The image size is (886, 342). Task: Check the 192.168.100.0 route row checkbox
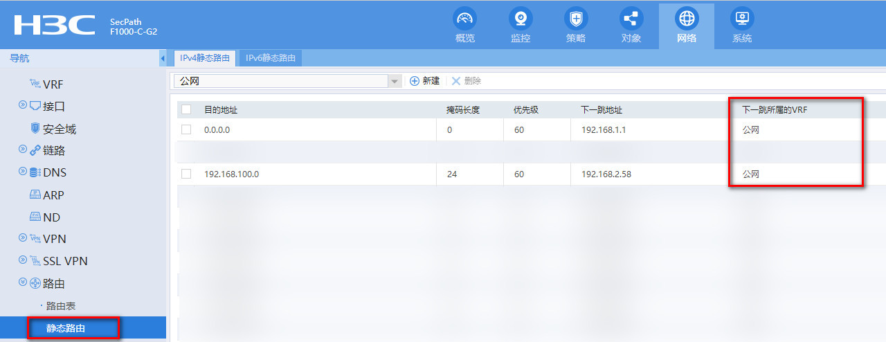click(x=186, y=174)
